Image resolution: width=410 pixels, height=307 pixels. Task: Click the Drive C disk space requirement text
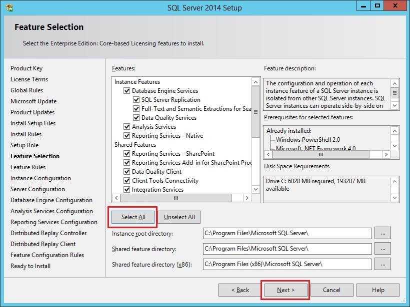(315, 185)
